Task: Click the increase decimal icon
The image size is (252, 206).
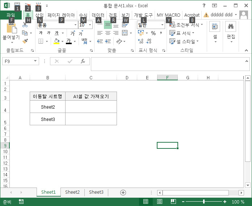Action: tap(140, 41)
